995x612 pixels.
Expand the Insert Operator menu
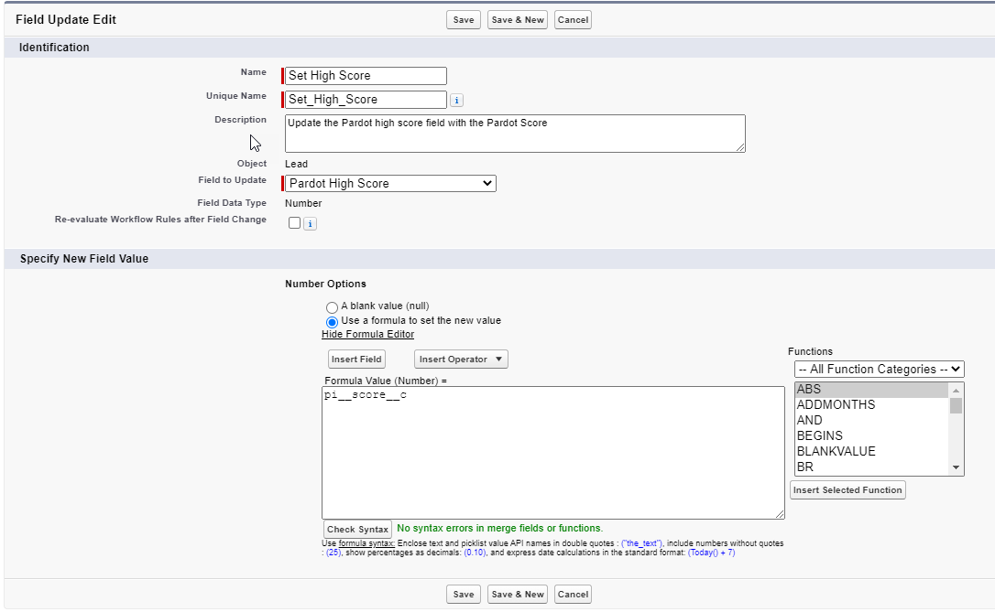(461, 360)
